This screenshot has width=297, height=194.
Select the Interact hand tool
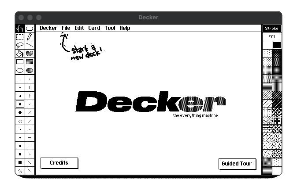click(x=20, y=29)
